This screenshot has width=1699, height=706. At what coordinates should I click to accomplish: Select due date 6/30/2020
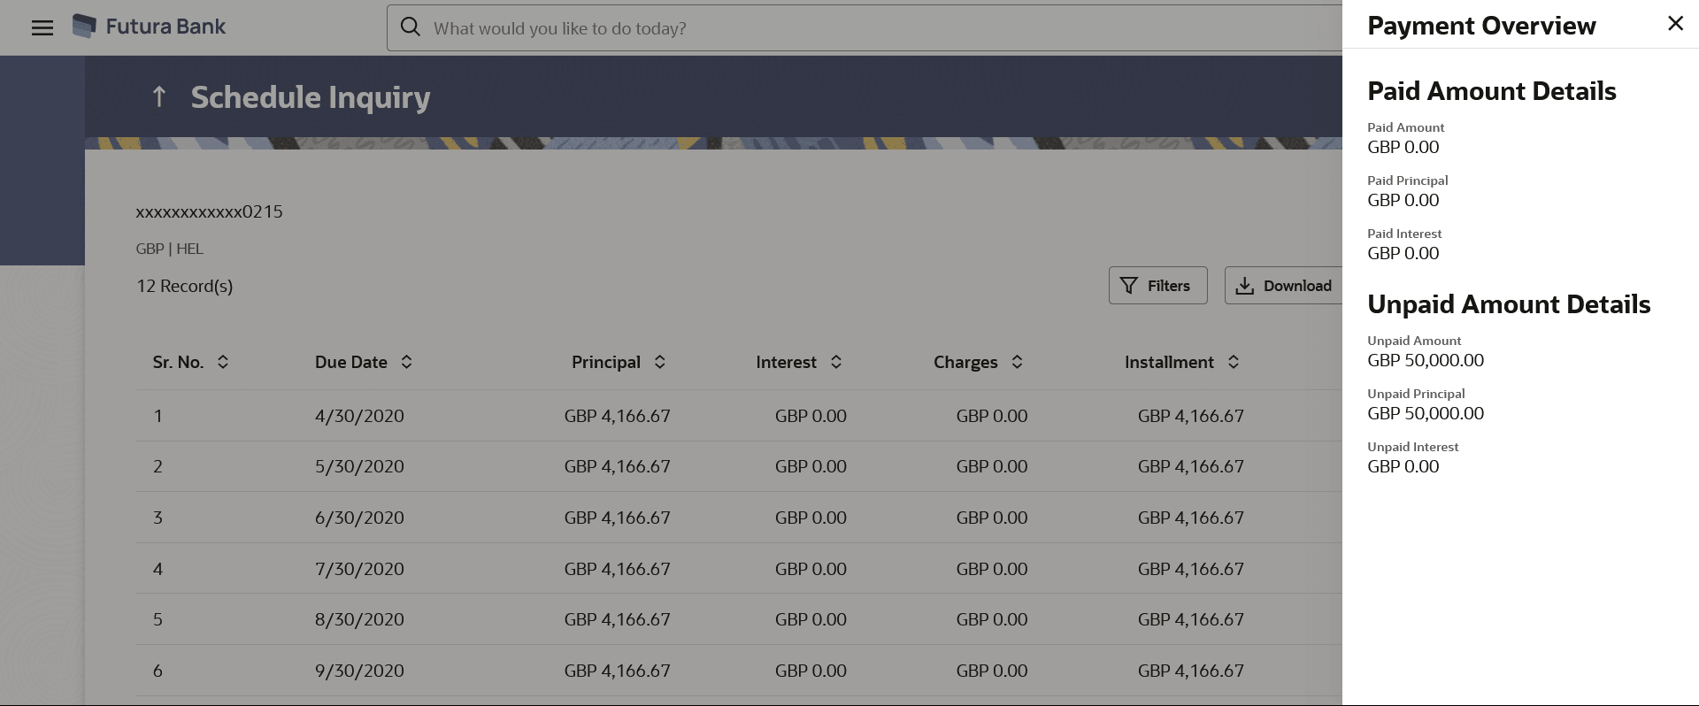click(359, 518)
